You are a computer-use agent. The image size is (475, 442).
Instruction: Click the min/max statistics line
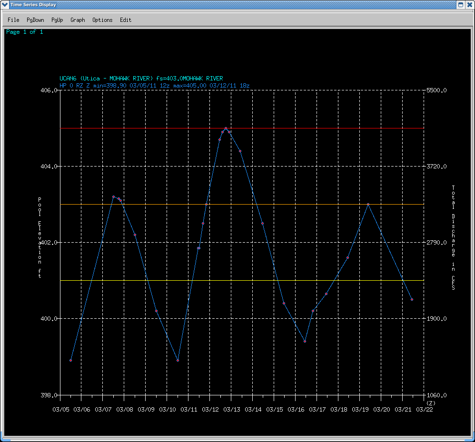155,86
